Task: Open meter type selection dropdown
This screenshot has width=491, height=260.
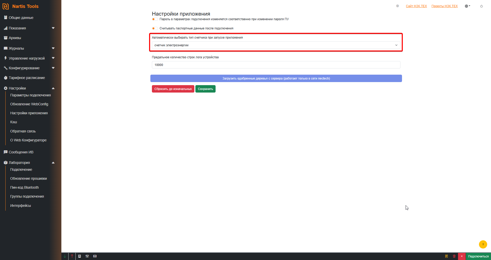Action: (275, 45)
